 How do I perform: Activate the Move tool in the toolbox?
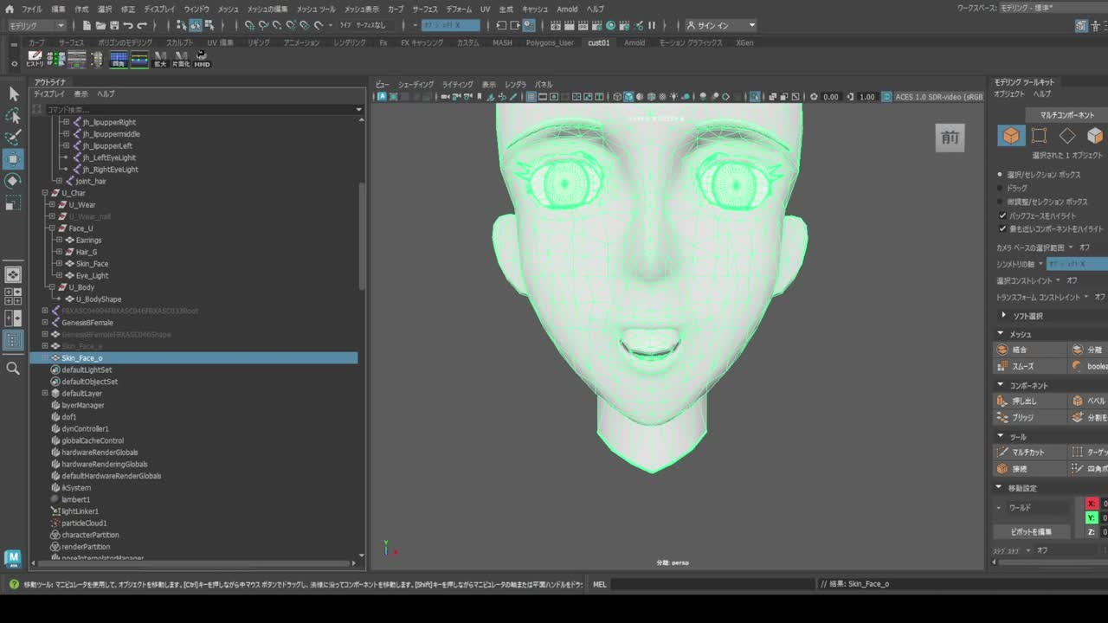(13, 159)
